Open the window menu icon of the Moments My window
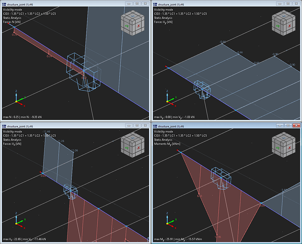 point(156,125)
